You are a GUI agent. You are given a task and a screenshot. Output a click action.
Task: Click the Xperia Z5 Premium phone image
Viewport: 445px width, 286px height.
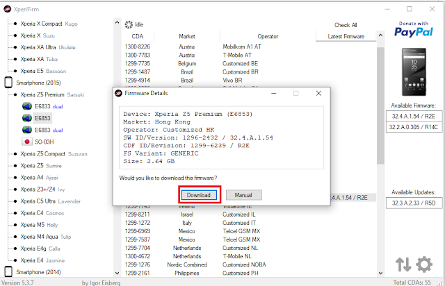[x=414, y=72]
